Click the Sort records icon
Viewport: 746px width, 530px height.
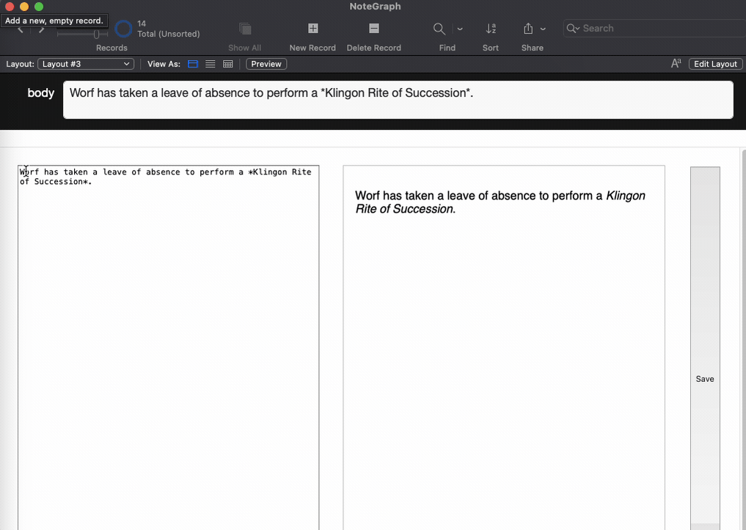click(x=491, y=29)
